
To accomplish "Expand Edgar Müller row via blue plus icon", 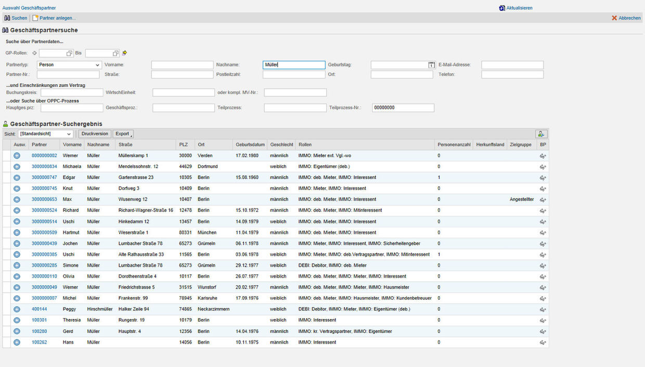I will coord(16,177).
